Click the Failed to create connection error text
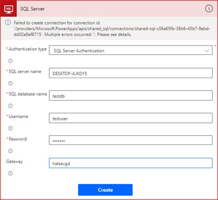Image resolution: width=218 pixels, height=200 pixels. (x=112, y=29)
